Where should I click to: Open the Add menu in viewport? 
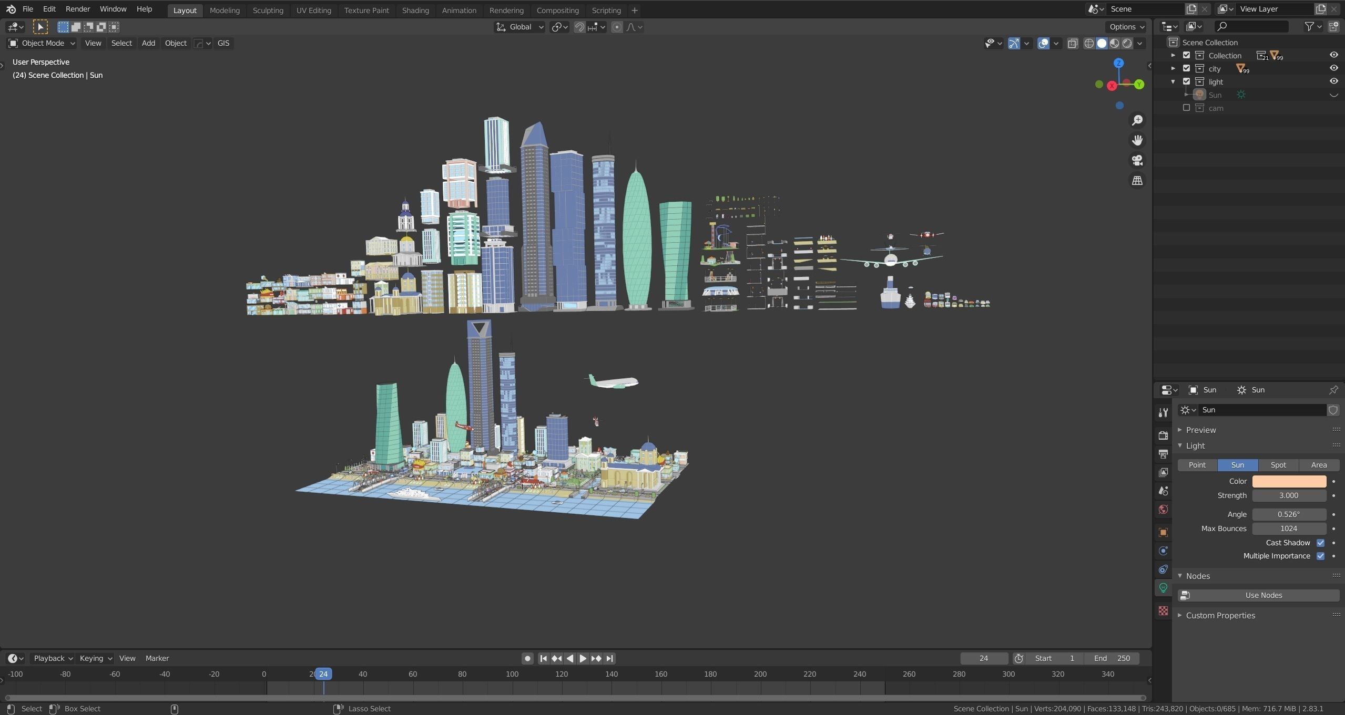(148, 43)
